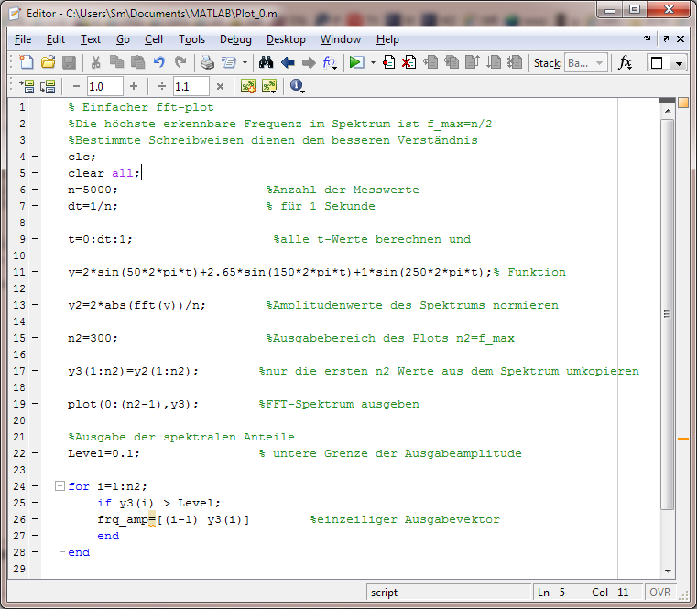
Task: Copy the selection using the Copy icon
Action: 116,62
